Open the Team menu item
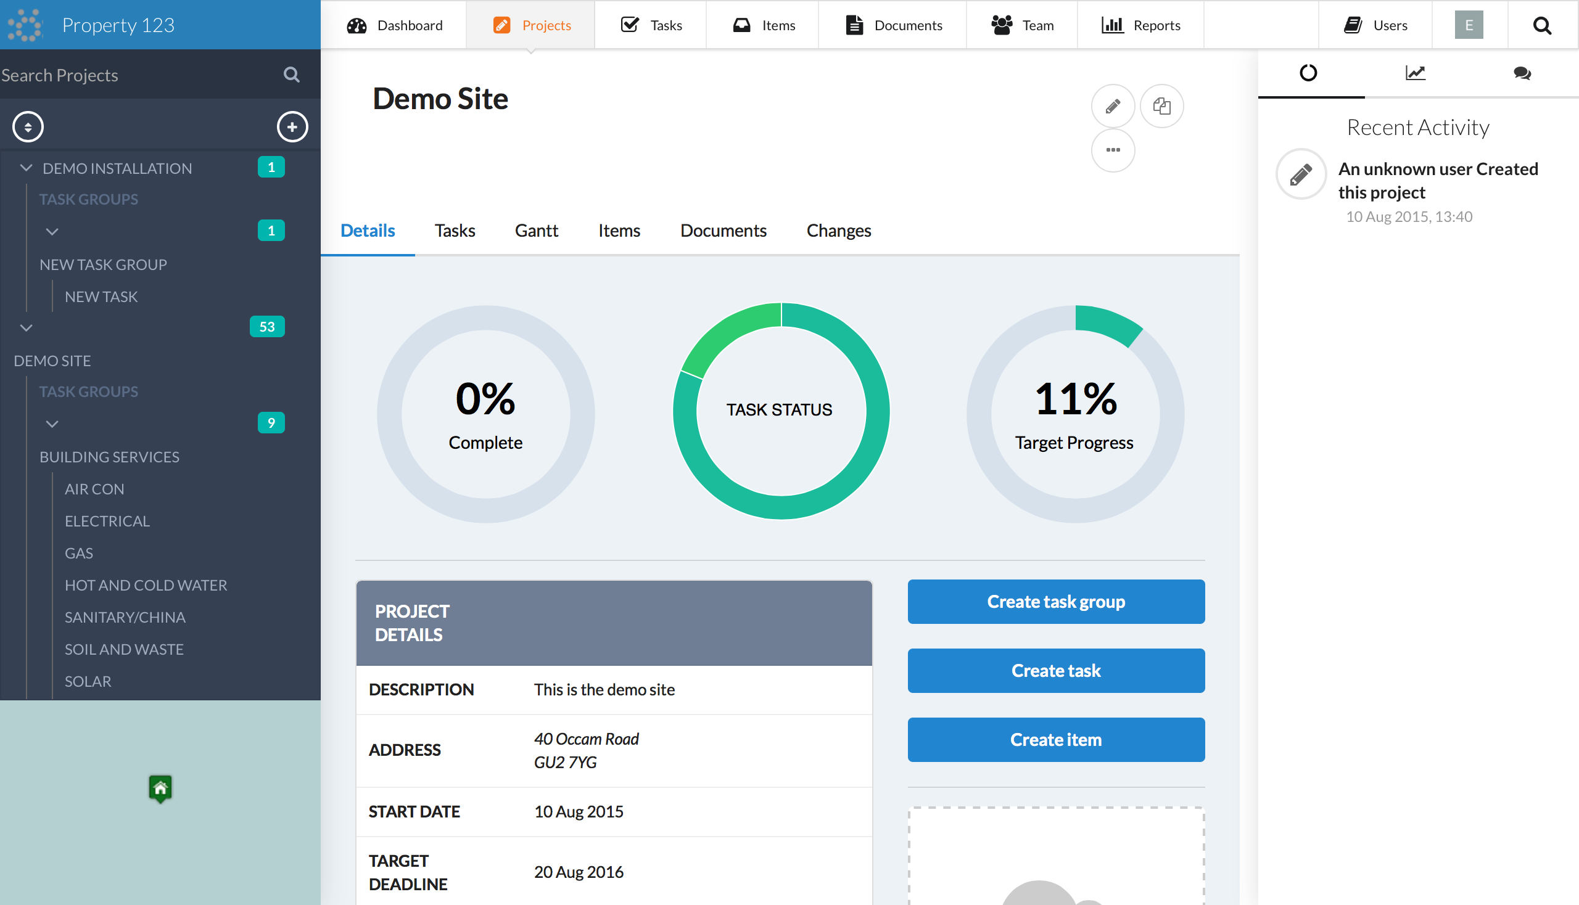This screenshot has height=905, width=1579. point(1023,25)
